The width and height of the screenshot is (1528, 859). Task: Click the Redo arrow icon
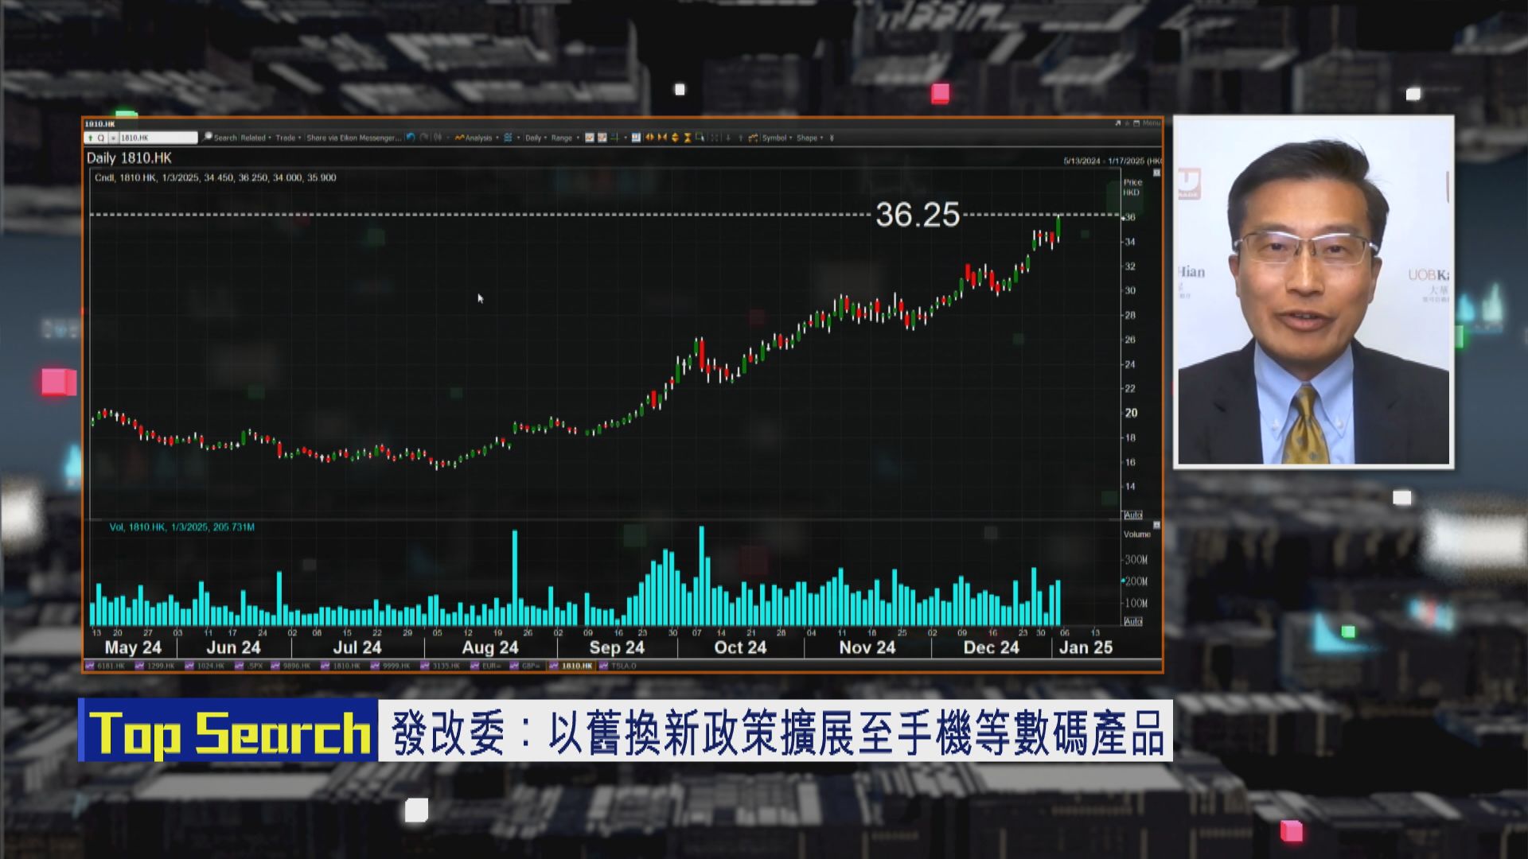click(424, 138)
